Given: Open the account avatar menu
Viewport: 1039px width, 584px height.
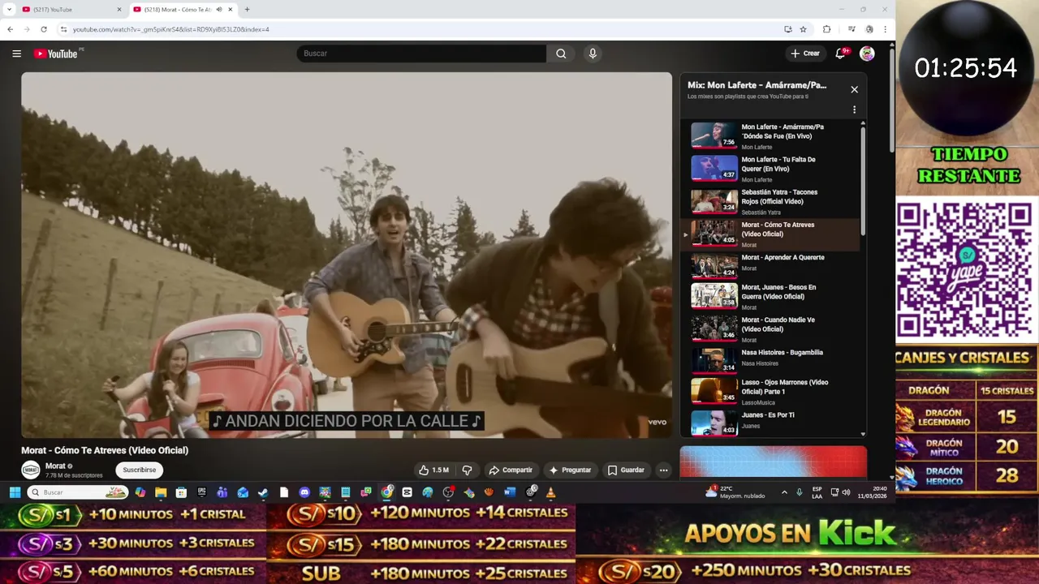Looking at the screenshot, I should (867, 54).
